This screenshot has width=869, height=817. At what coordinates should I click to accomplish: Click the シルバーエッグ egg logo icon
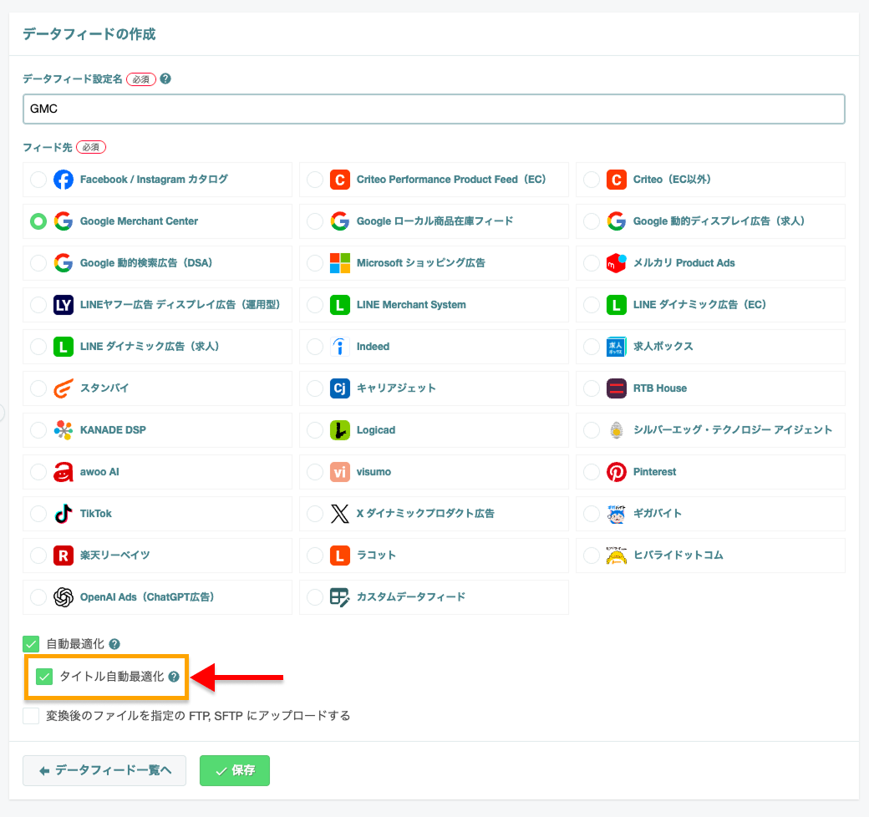(617, 430)
